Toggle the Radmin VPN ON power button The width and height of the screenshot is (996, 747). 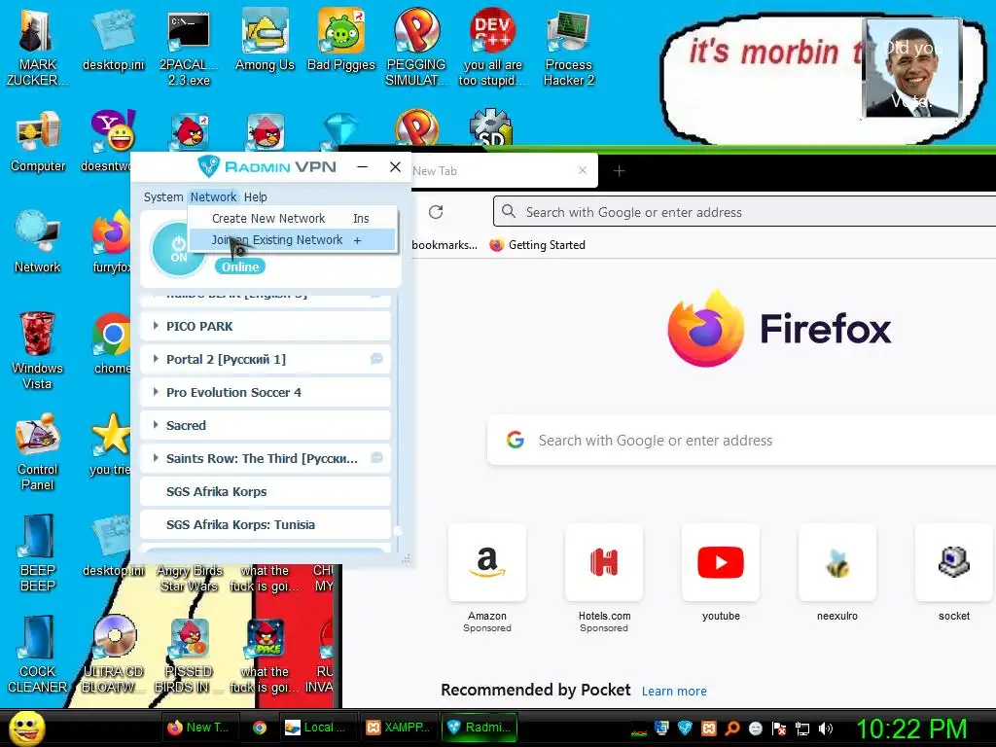click(179, 249)
